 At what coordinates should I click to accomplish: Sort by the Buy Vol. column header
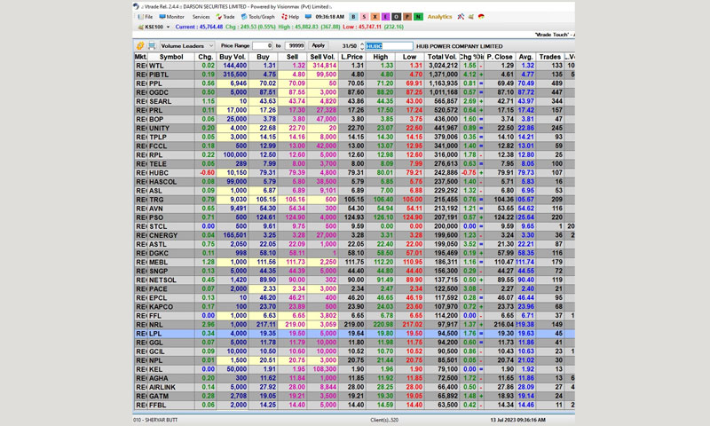tap(233, 57)
